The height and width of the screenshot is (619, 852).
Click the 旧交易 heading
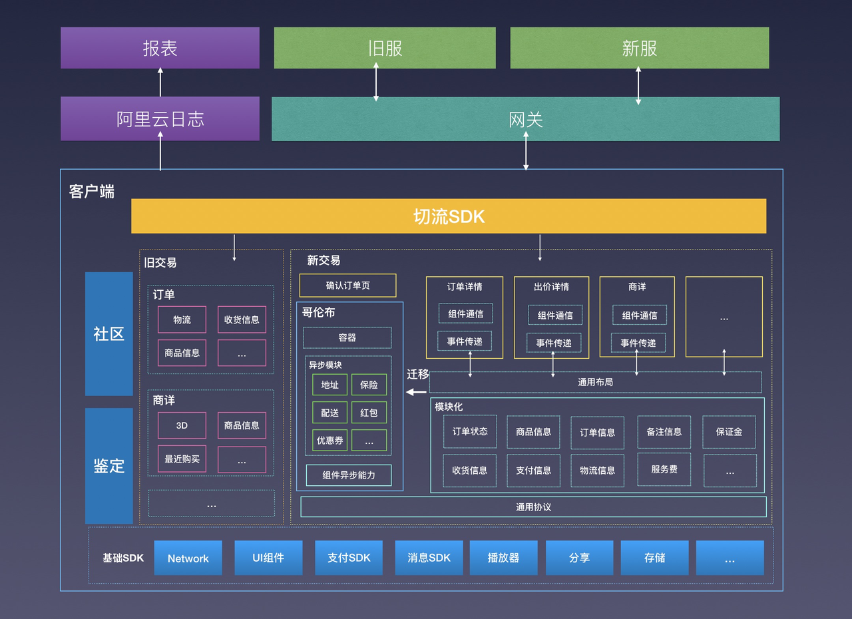coord(160,262)
